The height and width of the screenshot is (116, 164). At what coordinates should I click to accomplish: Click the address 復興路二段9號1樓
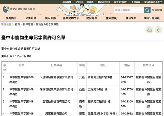[99, 101]
